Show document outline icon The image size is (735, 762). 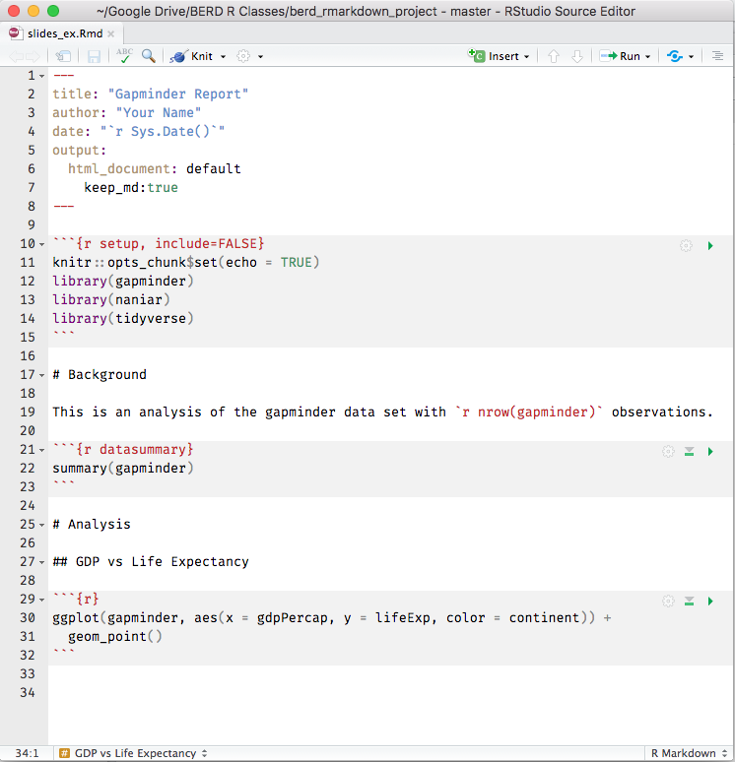(x=717, y=56)
